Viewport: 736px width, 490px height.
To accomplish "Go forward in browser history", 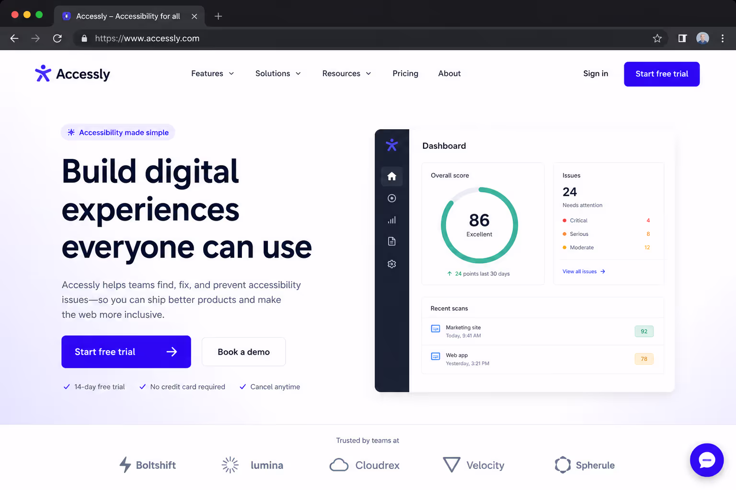I will (x=35, y=38).
